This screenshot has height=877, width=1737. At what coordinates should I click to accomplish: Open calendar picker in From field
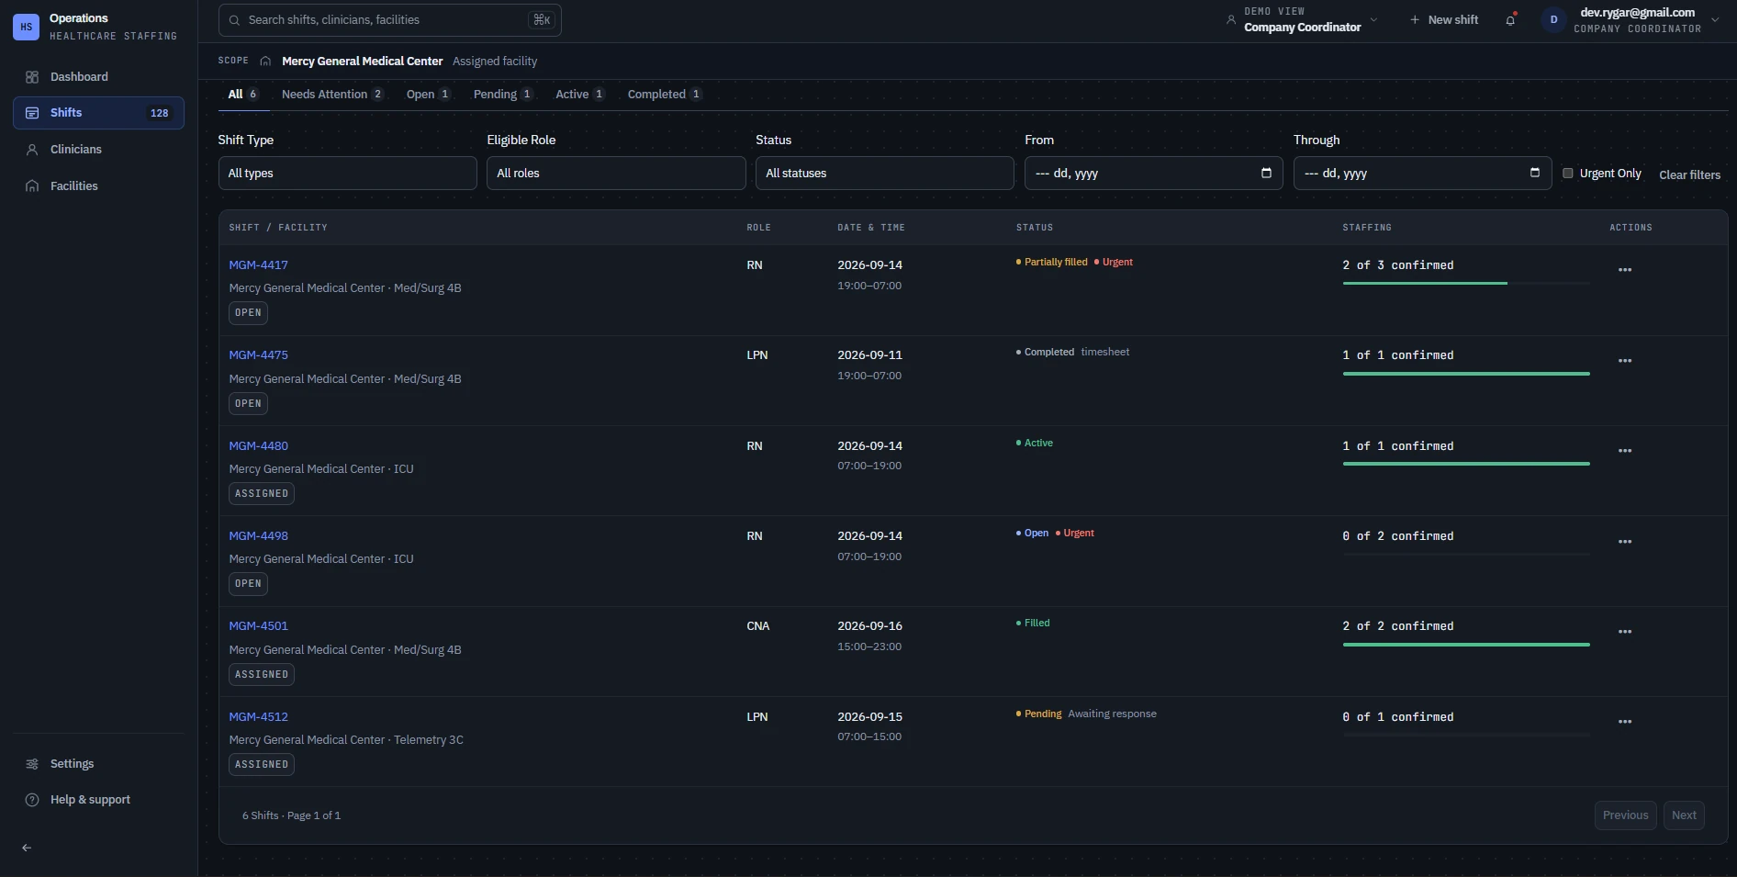point(1266,173)
